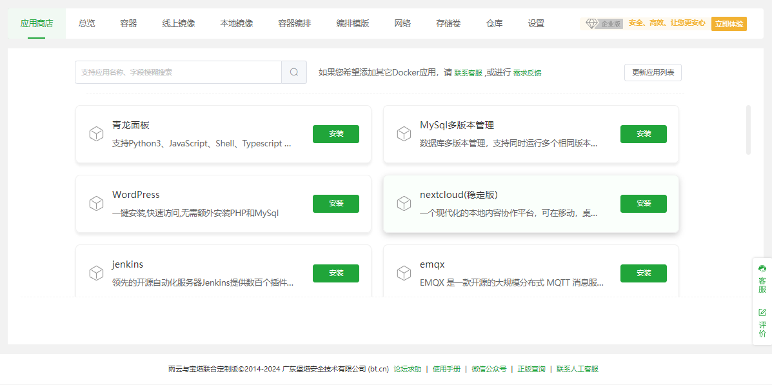Open the 评价 feedback panel icon
Image resolution: width=772 pixels, height=385 pixels.
coord(762,315)
